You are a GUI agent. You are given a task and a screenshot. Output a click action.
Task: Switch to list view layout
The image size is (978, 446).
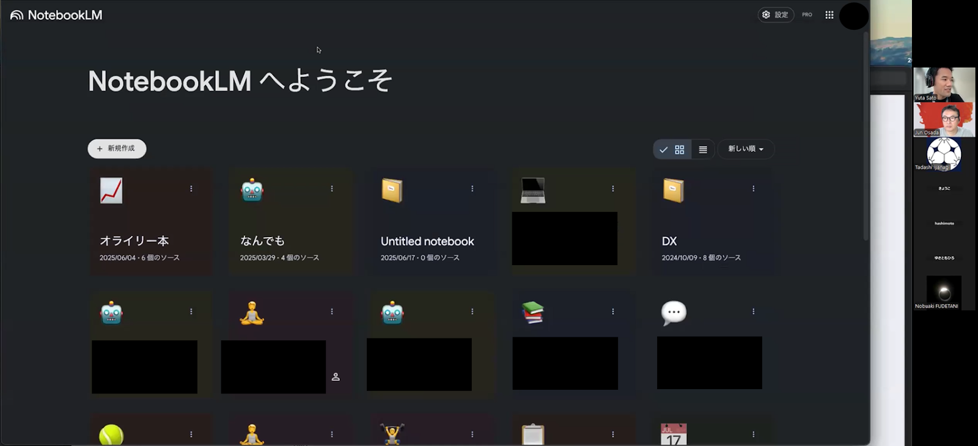703,150
